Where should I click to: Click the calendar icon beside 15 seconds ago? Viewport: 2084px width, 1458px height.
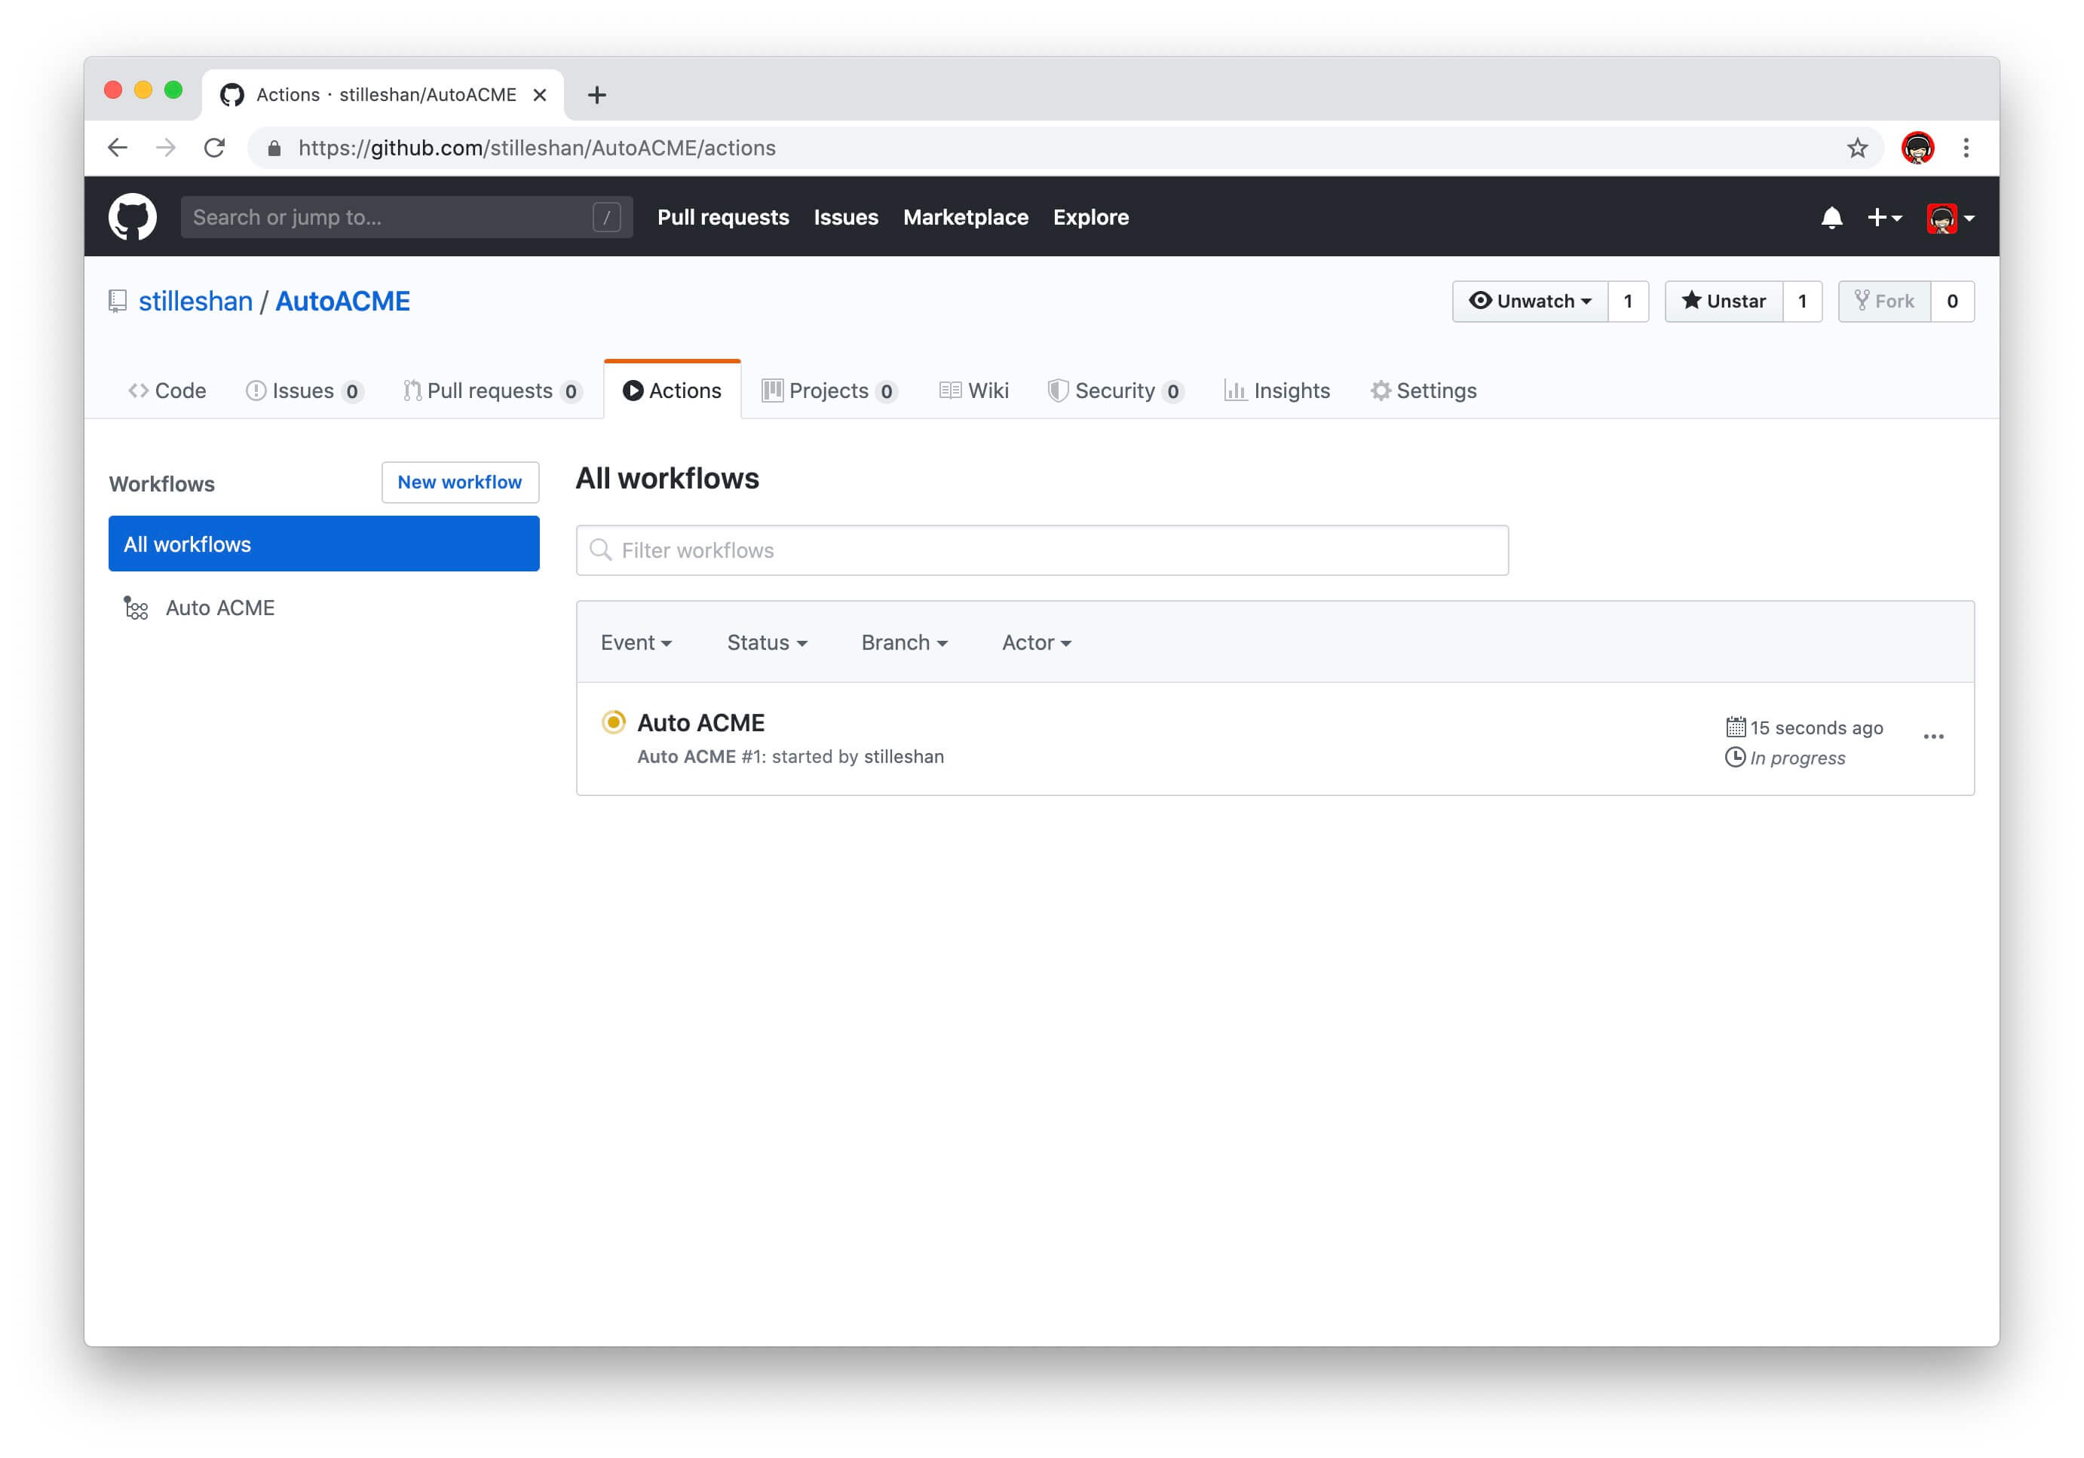click(x=1735, y=727)
